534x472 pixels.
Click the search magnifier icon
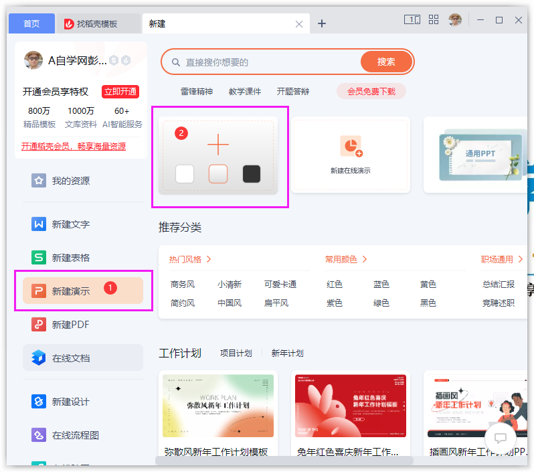tap(176, 62)
